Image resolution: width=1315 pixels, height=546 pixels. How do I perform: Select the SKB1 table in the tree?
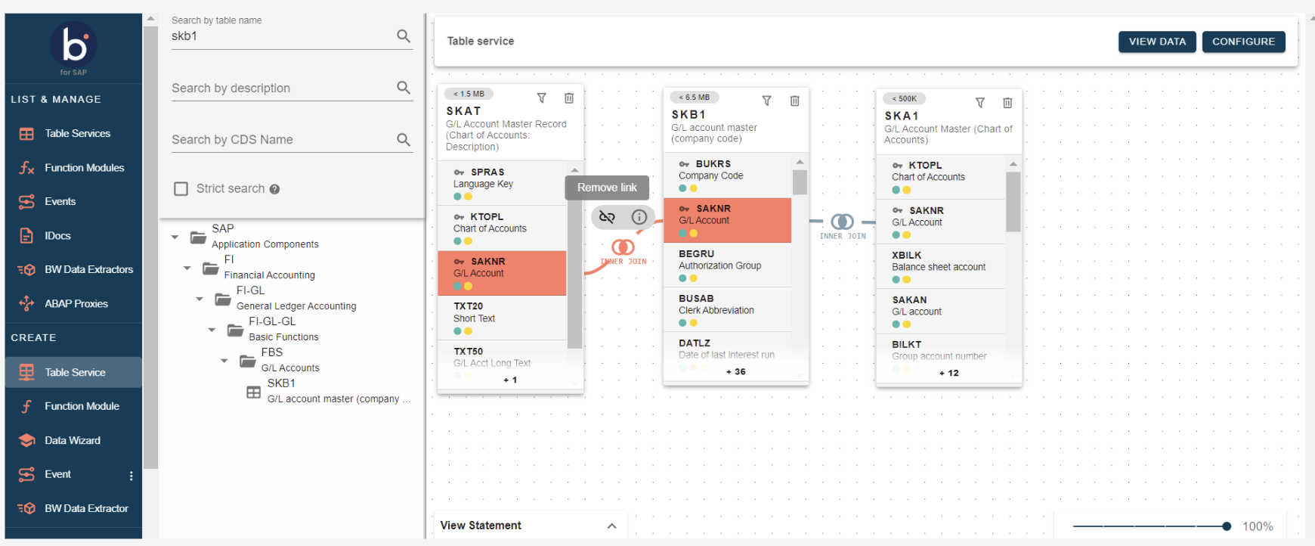pyautogui.click(x=281, y=384)
